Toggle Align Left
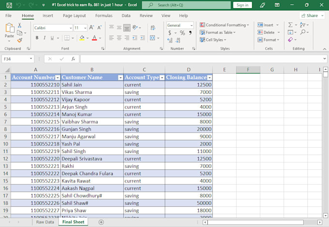The height and width of the screenshot is (227, 329). (111, 38)
